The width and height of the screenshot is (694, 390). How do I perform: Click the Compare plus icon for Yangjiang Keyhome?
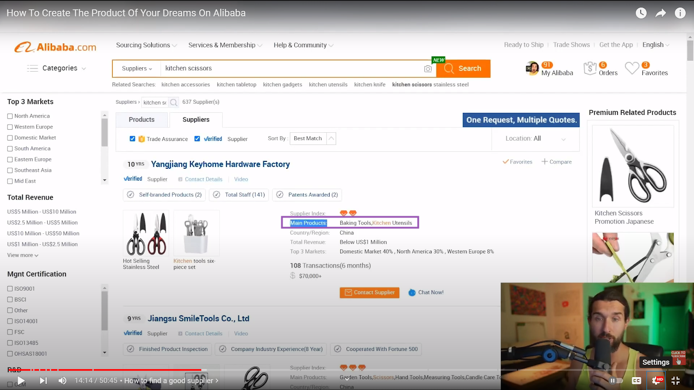tap(544, 161)
